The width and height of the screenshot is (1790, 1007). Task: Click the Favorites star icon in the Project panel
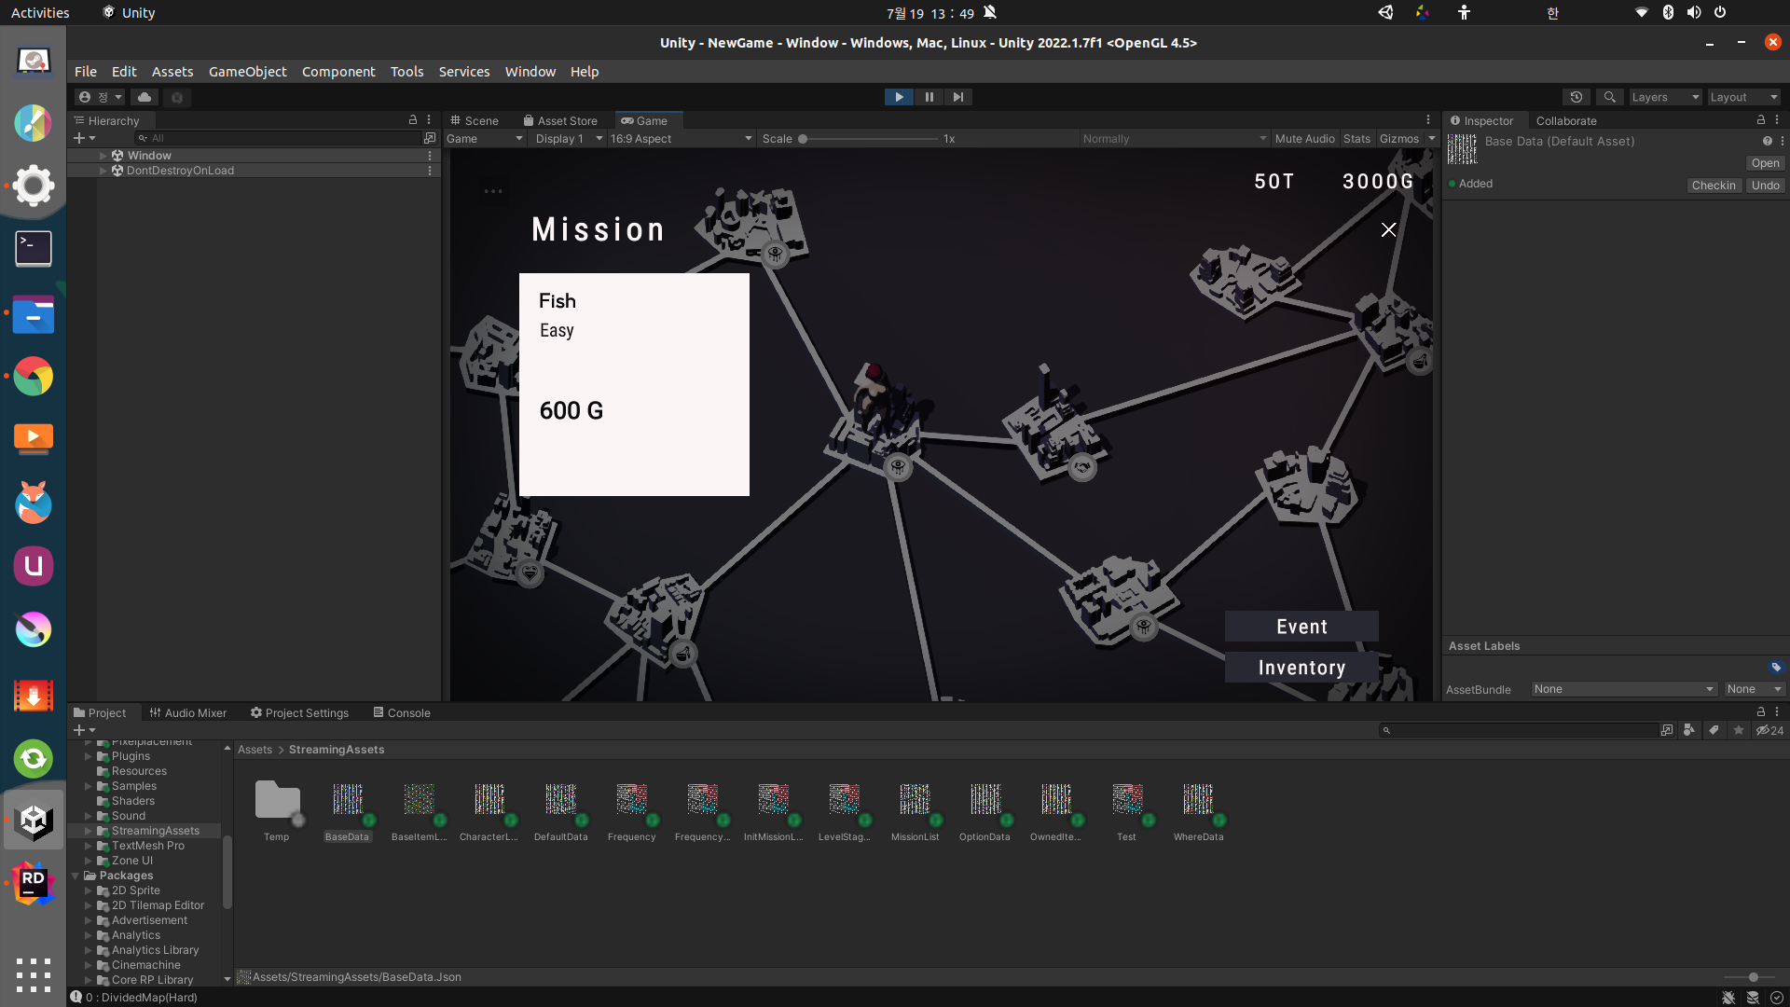(1738, 730)
